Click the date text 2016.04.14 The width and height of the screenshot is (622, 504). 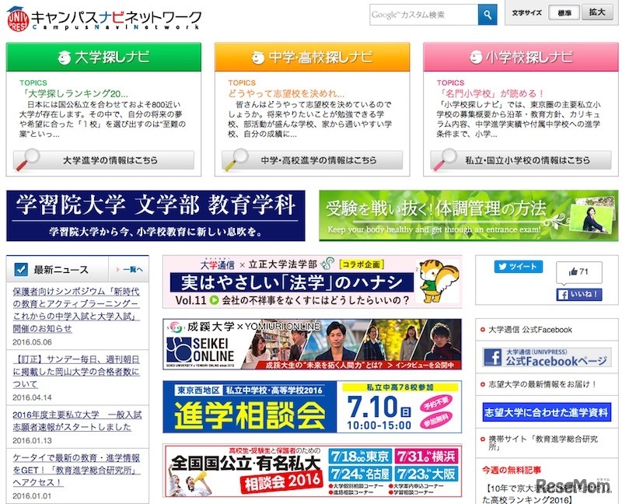(x=32, y=397)
